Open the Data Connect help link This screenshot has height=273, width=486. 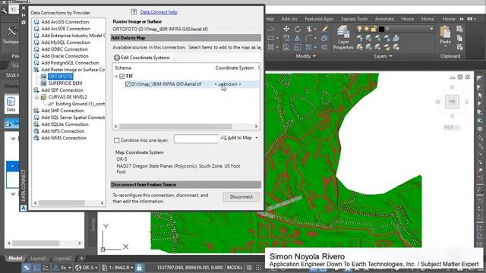pos(159,12)
